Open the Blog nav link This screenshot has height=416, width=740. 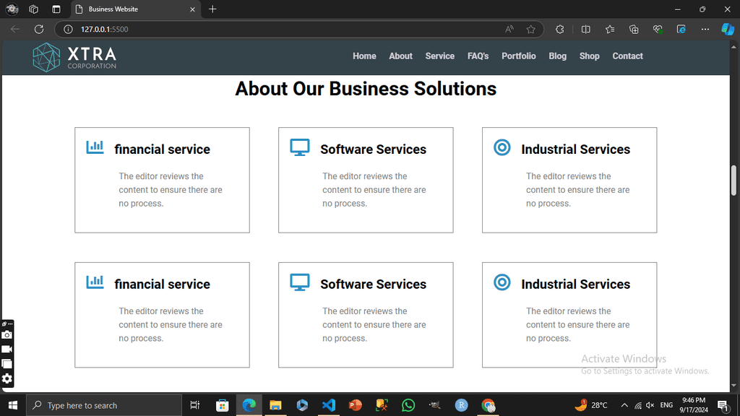(557, 56)
